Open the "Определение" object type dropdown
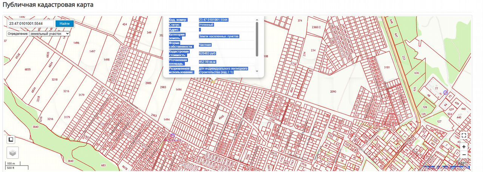The image size is (483, 172). pyautogui.click(x=49, y=34)
